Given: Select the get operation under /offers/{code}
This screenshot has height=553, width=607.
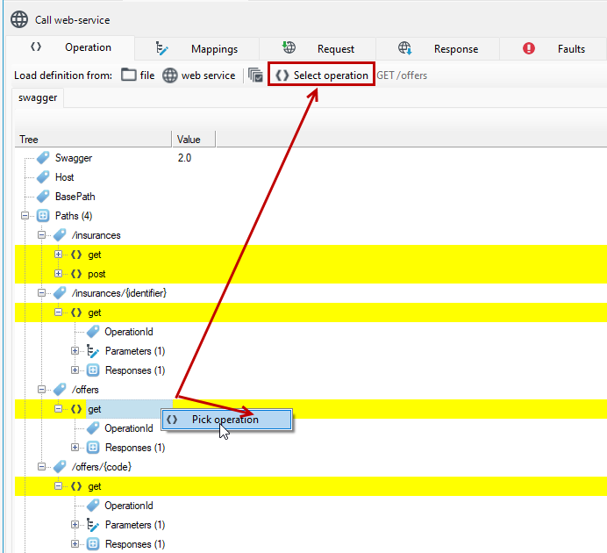Looking at the screenshot, I should pyautogui.click(x=94, y=486).
